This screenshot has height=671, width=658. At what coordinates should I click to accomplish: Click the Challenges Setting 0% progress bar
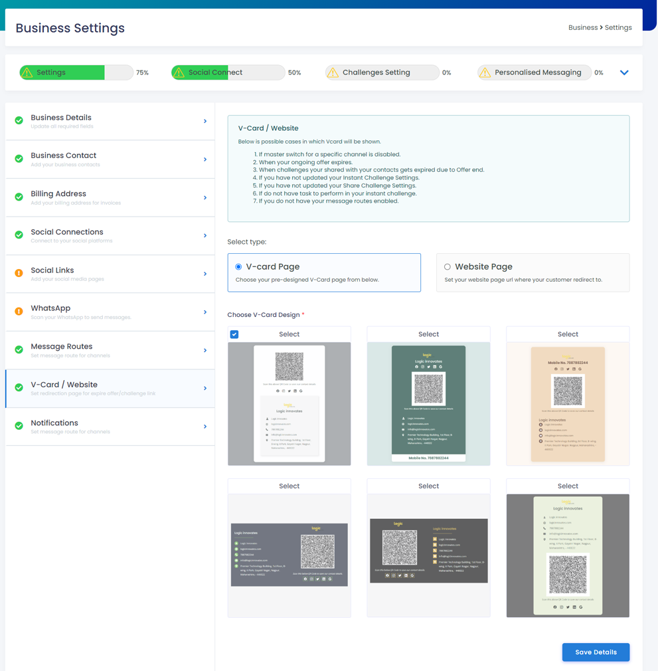click(382, 72)
